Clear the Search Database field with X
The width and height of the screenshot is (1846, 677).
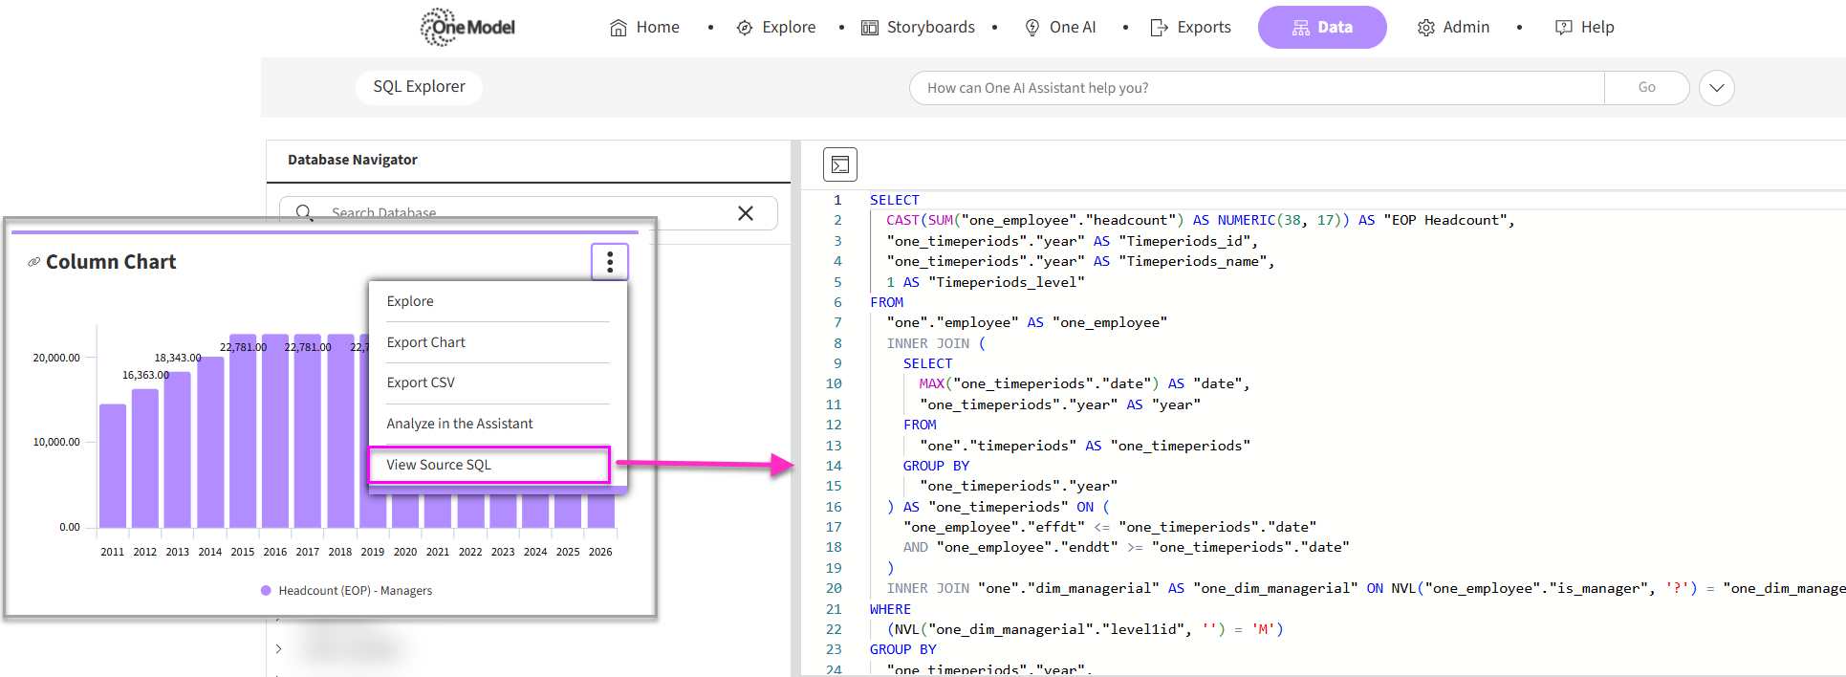pyautogui.click(x=746, y=213)
